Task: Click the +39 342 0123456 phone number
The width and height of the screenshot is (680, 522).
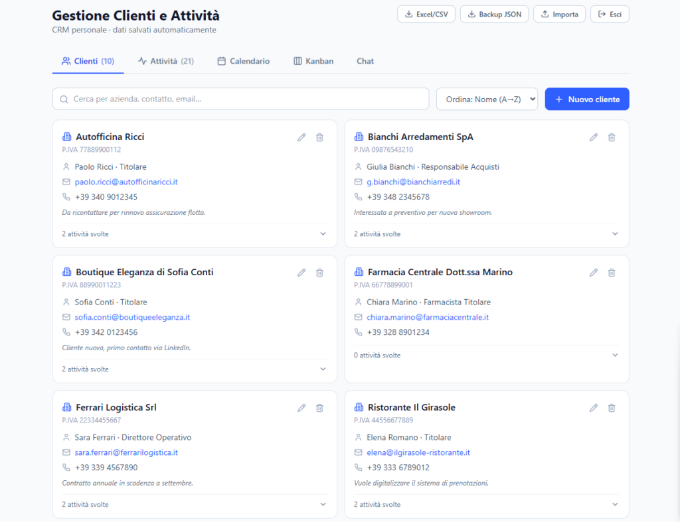Action: coord(106,332)
